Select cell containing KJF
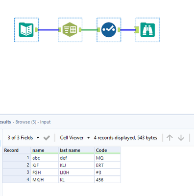Screen dimensions: 194x196 (x=45, y=165)
